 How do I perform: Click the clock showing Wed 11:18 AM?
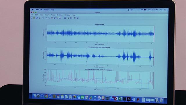(x=153, y=10)
